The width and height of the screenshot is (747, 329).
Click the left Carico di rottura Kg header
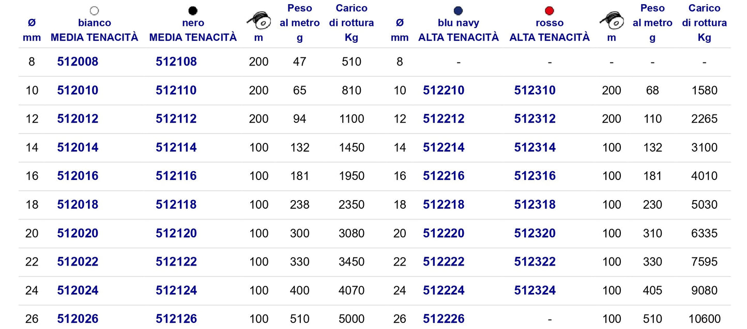point(352,23)
